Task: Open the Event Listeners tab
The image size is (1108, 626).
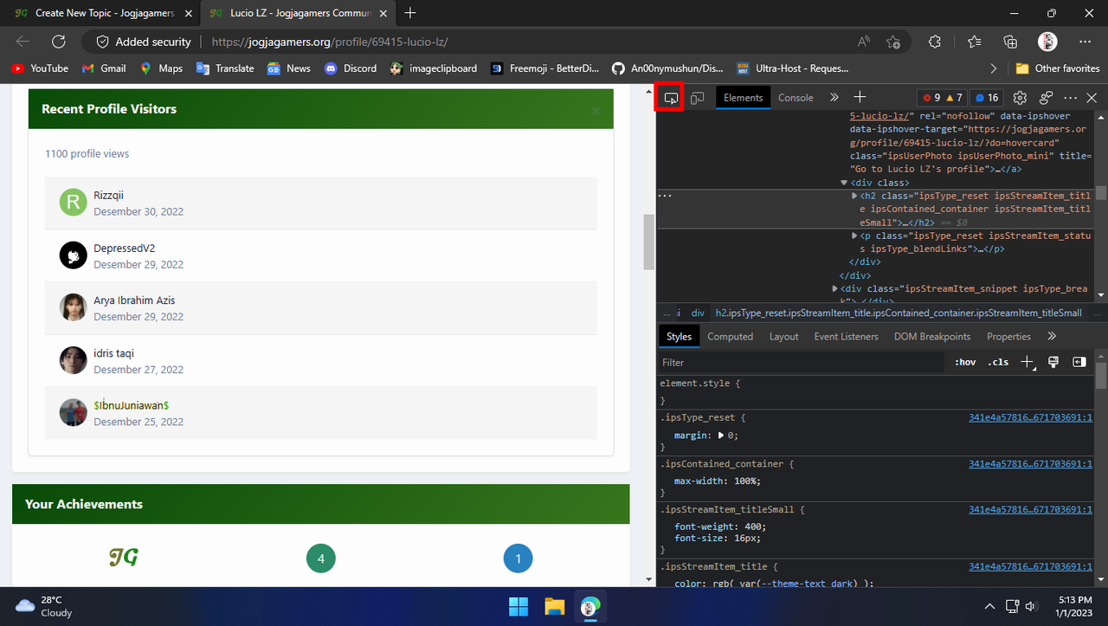Action: click(x=846, y=336)
